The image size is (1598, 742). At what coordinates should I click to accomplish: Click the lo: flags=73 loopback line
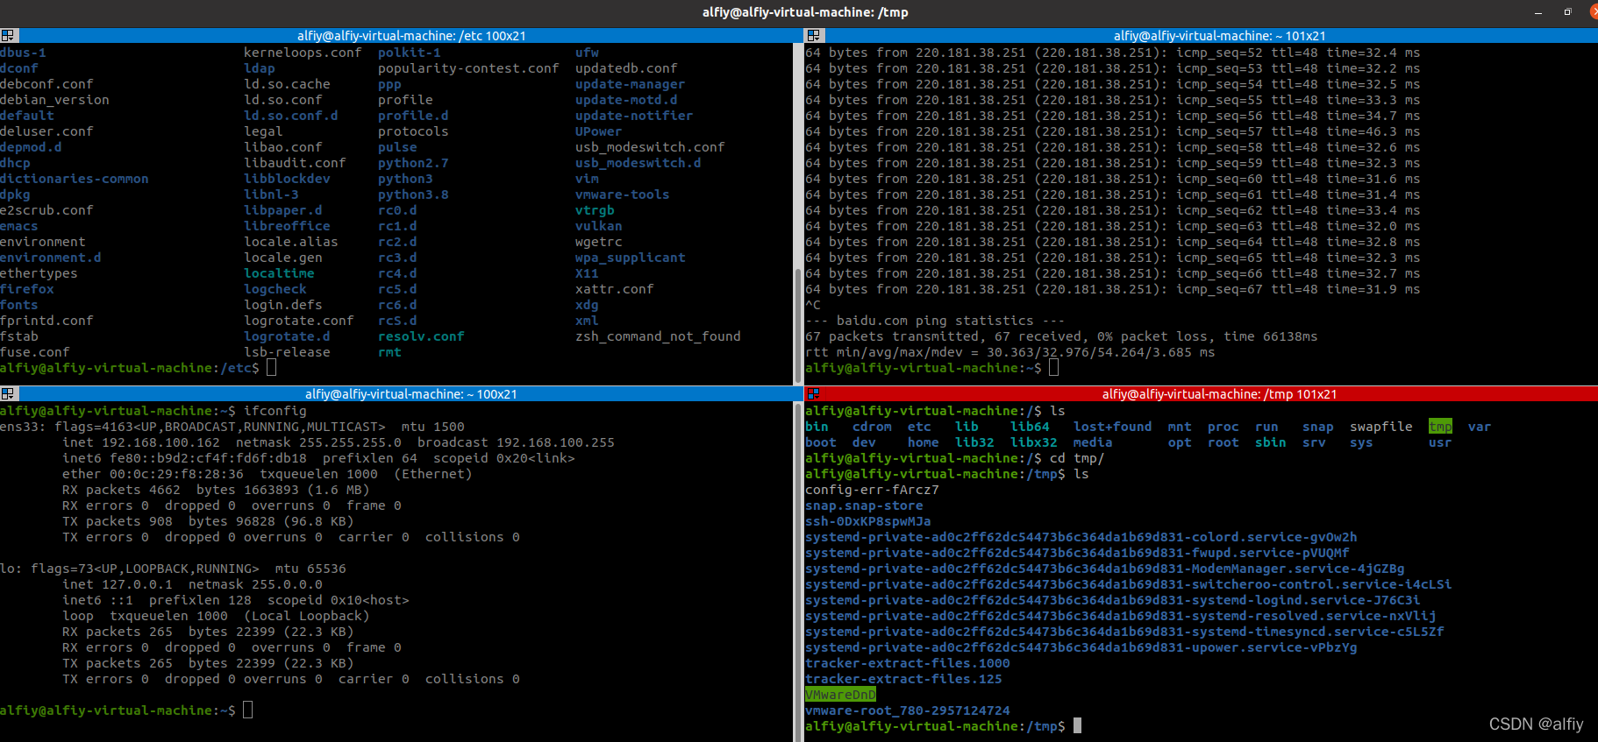click(173, 569)
